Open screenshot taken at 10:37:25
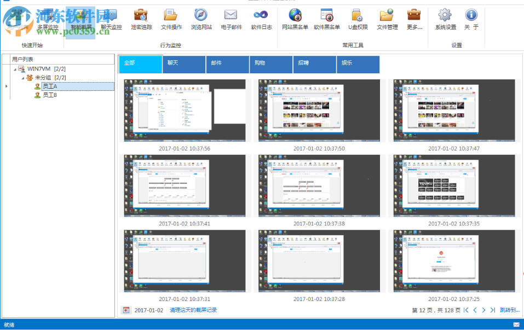 [454, 261]
